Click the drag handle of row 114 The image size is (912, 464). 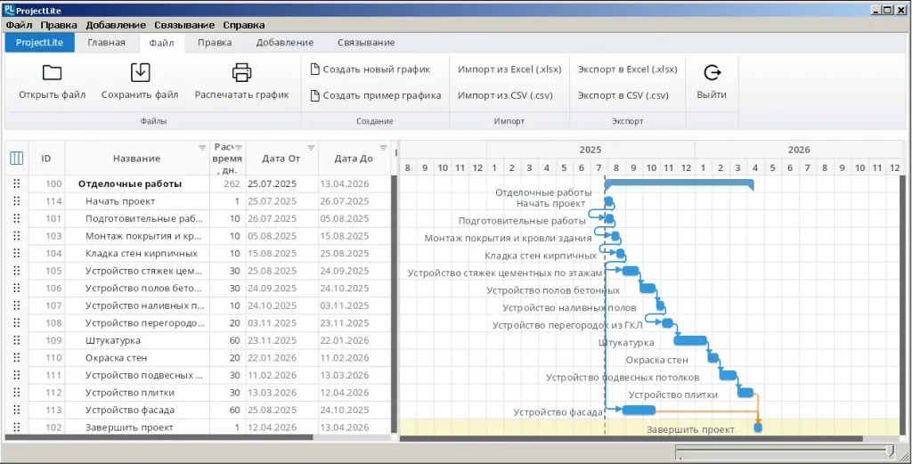pos(16,200)
